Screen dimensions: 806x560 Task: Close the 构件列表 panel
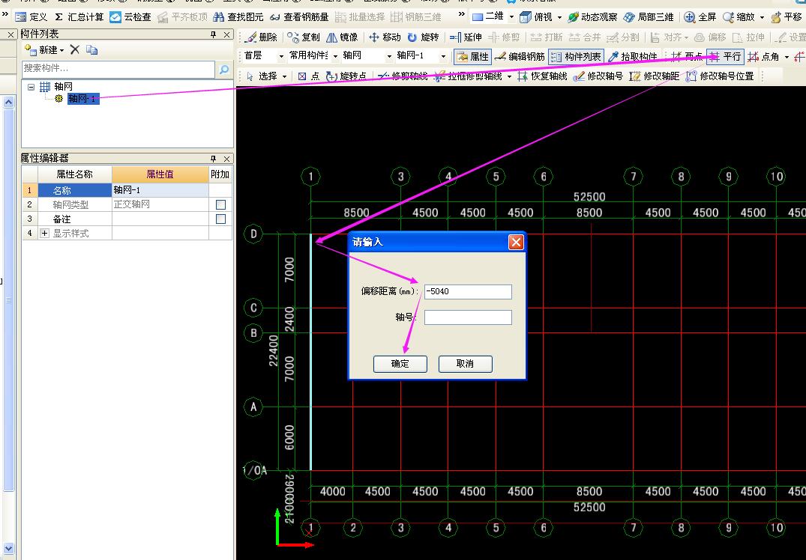pyautogui.click(x=226, y=34)
